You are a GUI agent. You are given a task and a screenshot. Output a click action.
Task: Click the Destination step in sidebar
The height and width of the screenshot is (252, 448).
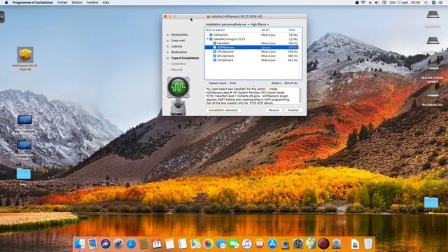(179, 52)
